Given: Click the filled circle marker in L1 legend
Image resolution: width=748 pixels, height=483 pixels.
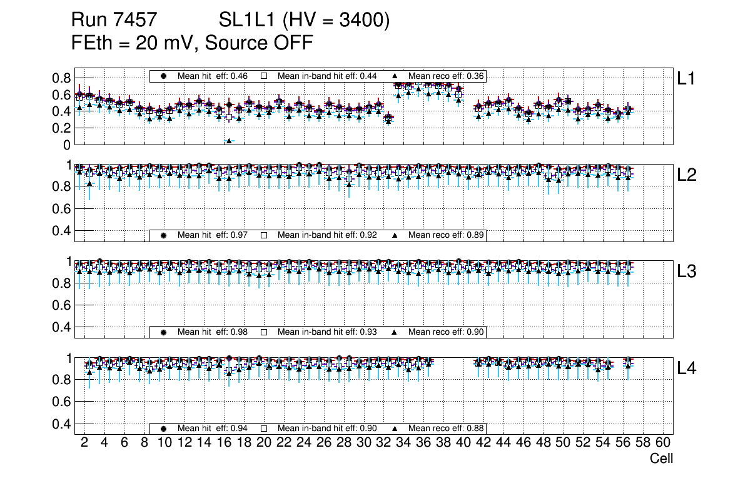Looking at the screenshot, I should pos(164,76).
